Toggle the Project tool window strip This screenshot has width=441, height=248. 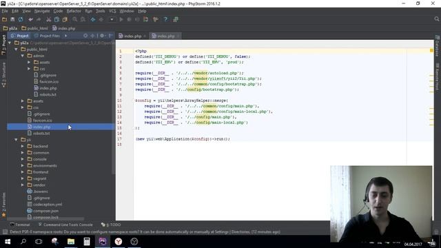3,45
